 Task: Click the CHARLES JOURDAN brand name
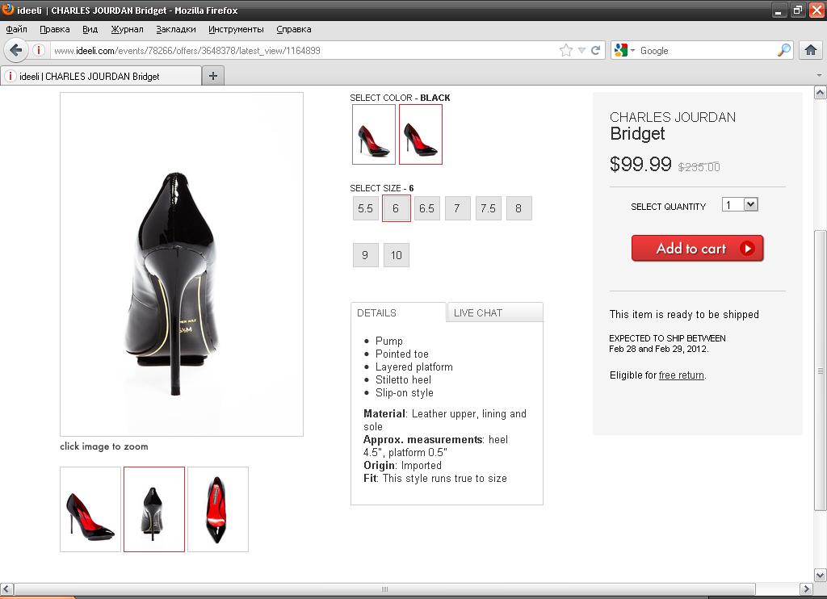(x=673, y=117)
